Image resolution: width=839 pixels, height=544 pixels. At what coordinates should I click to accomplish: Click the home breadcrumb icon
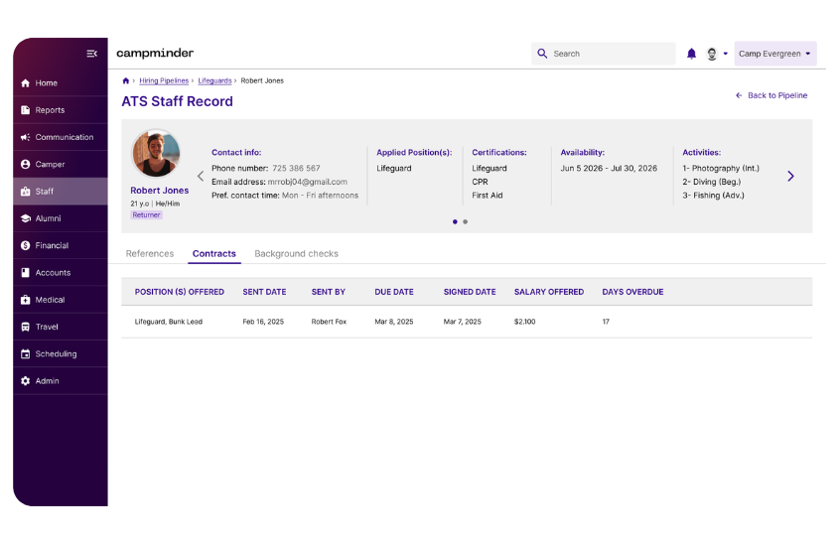point(125,80)
